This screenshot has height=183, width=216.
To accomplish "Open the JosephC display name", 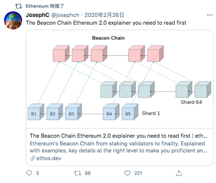I will 38,15.
